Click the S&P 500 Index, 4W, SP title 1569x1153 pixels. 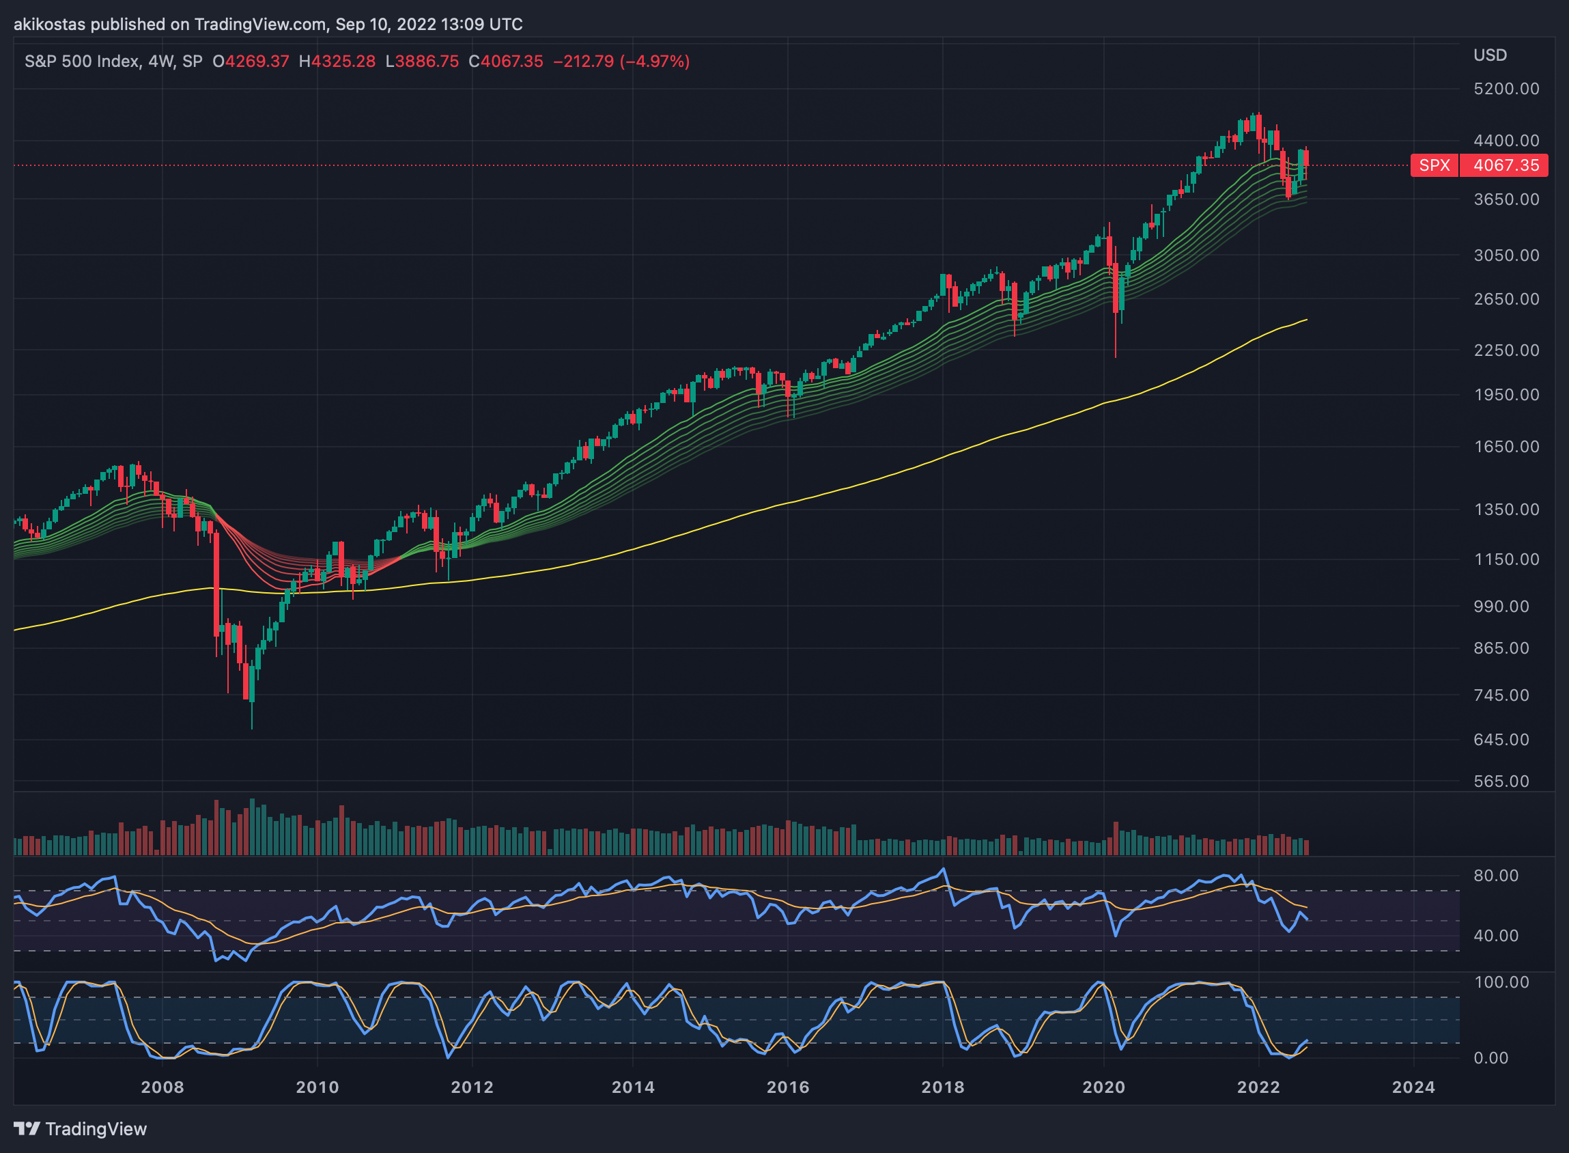click(113, 61)
